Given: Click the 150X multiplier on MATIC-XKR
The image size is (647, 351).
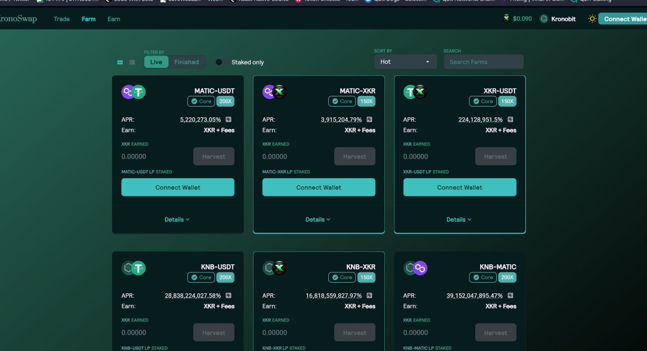Looking at the screenshot, I should (x=366, y=101).
